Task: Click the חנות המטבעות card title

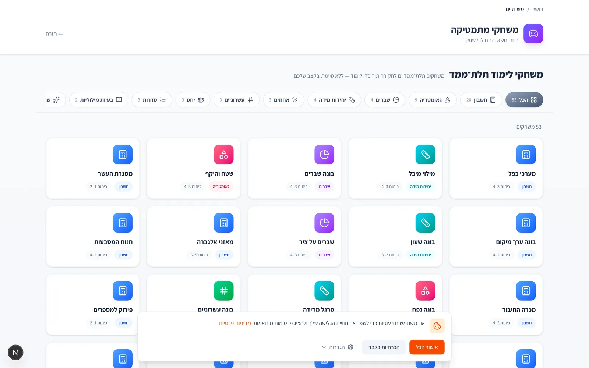Action: click(113, 242)
